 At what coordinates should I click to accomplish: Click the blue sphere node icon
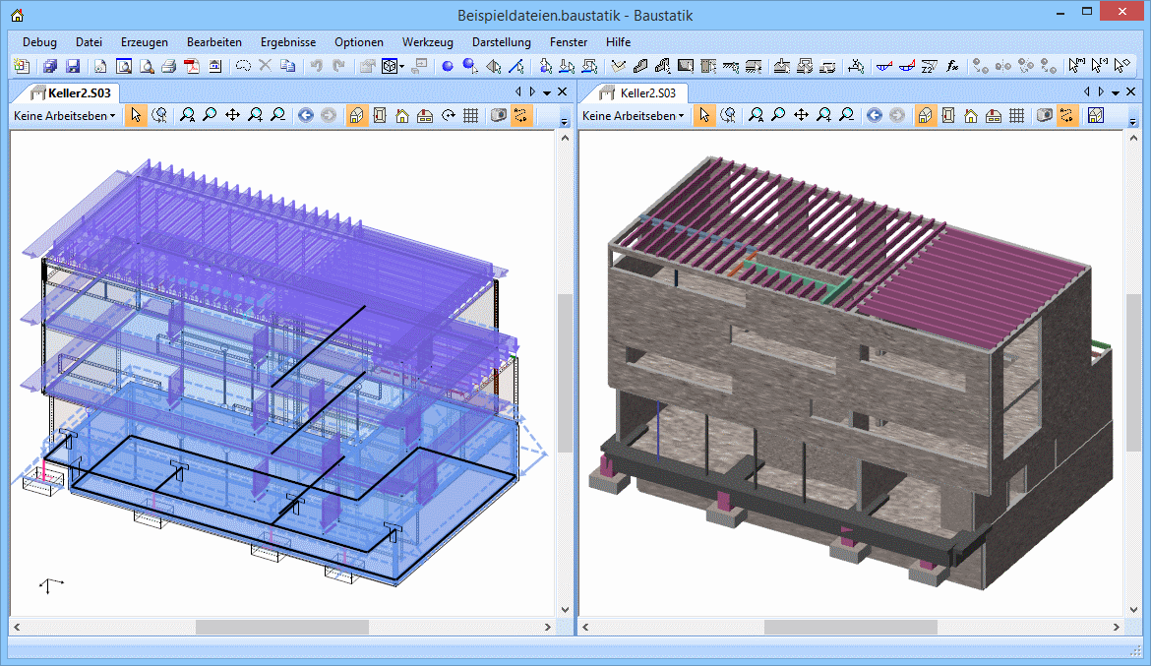click(447, 66)
